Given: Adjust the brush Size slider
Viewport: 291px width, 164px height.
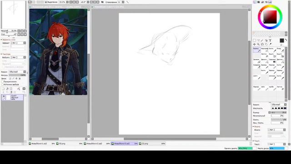Looking at the screenshot, I should click(279, 113).
